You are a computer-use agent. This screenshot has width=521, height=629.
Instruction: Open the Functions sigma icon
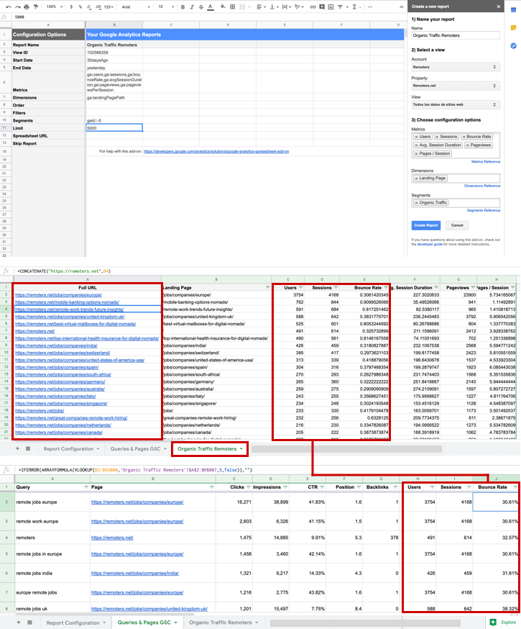(354, 6)
